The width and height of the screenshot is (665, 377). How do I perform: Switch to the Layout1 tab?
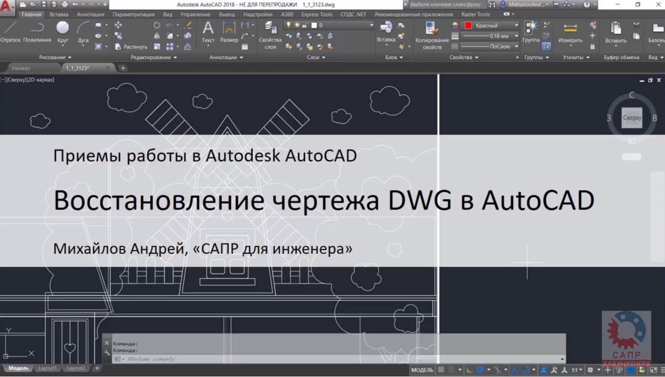click(47, 368)
